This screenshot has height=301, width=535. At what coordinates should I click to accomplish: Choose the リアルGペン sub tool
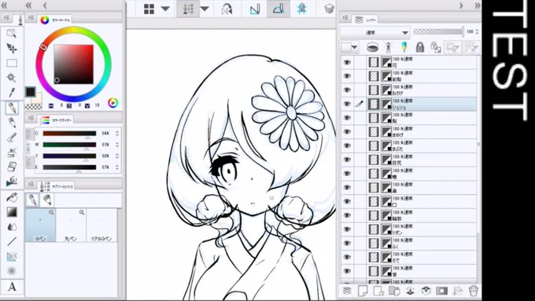pos(101,226)
